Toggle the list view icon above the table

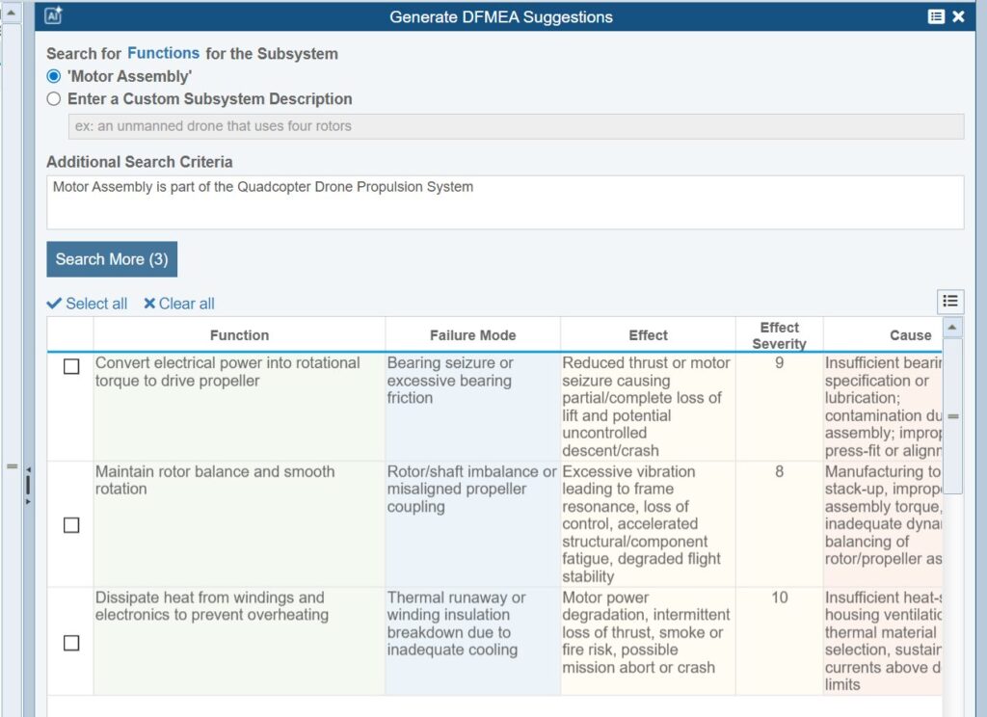coord(950,302)
